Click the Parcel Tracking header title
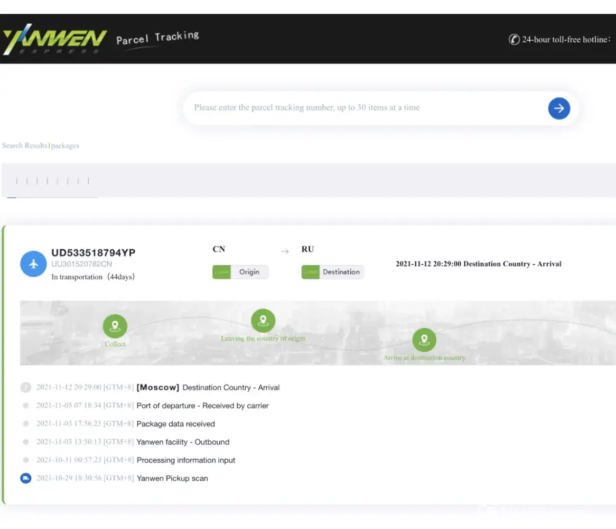The height and width of the screenshot is (529, 616). coord(157,38)
